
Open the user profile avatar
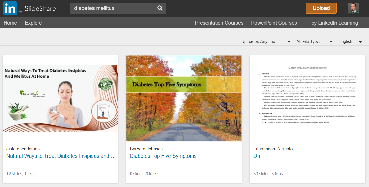353,8
